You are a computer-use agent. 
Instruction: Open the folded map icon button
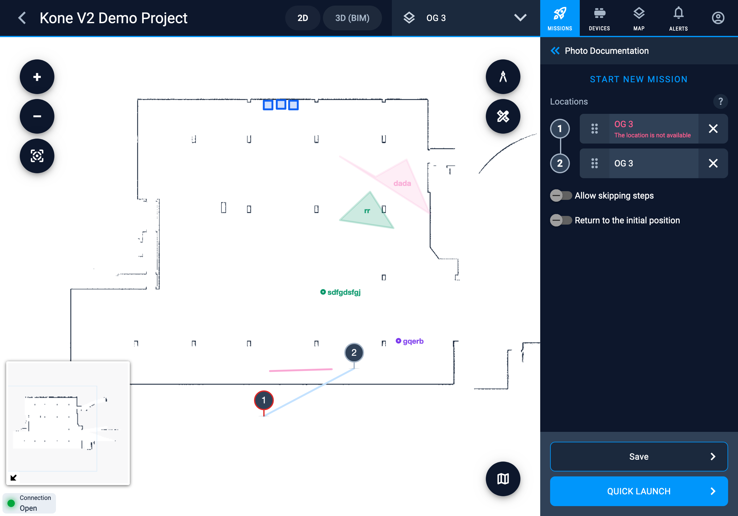coord(503,479)
